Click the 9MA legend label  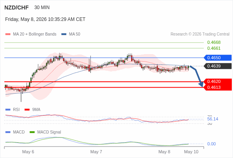[36, 110]
